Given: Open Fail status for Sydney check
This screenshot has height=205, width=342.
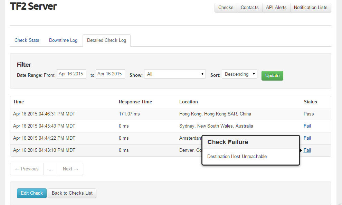Looking at the screenshot, I should pyautogui.click(x=307, y=126).
